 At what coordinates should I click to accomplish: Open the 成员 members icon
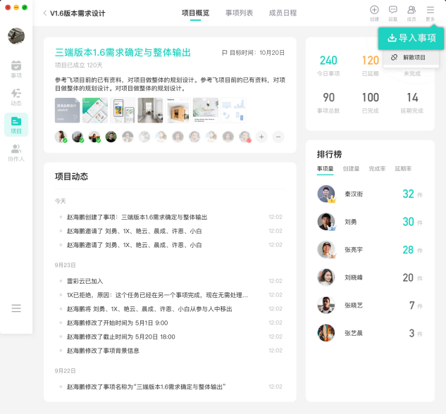(x=411, y=13)
